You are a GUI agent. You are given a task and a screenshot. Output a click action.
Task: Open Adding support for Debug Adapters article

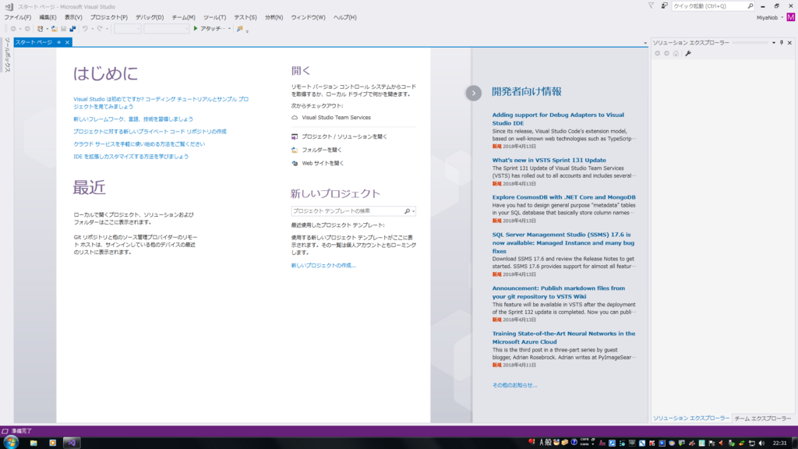558,119
